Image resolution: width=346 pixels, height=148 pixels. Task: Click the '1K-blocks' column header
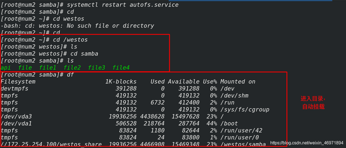click(x=121, y=82)
